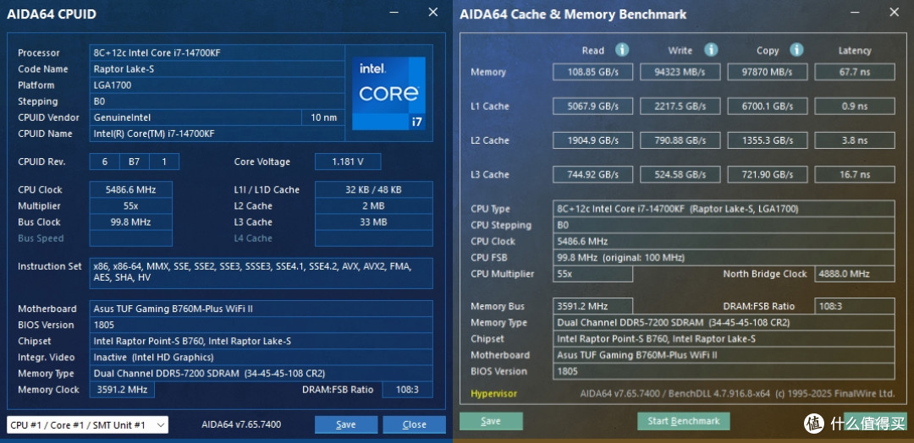Click the Start Benchmark button
Viewport: 914px width, 443px height.
click(683, 421)
